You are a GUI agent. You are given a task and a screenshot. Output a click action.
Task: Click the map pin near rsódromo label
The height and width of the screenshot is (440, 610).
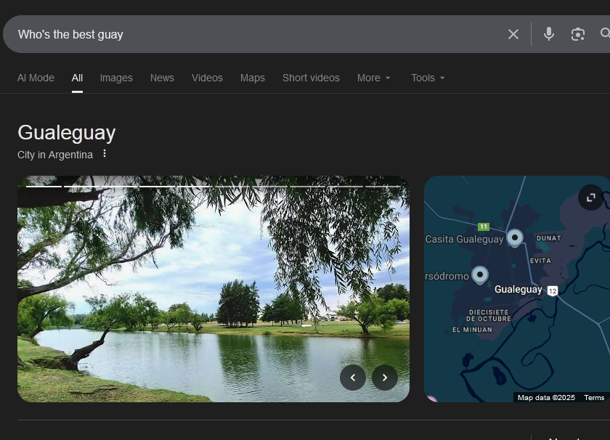click(x=480, y=275)
